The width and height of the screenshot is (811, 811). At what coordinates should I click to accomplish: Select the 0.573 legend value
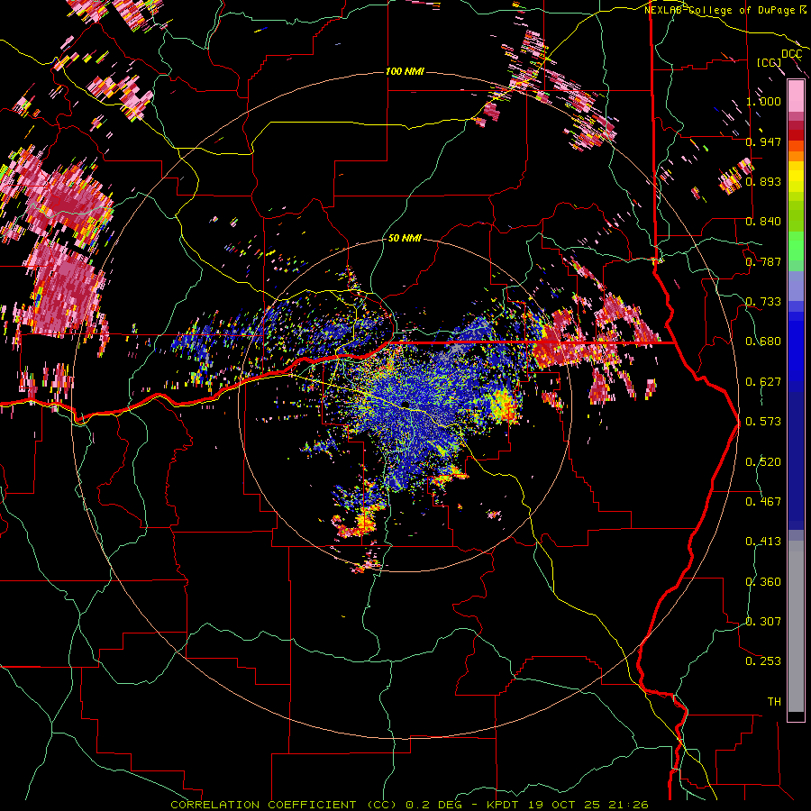coord(763,422)
